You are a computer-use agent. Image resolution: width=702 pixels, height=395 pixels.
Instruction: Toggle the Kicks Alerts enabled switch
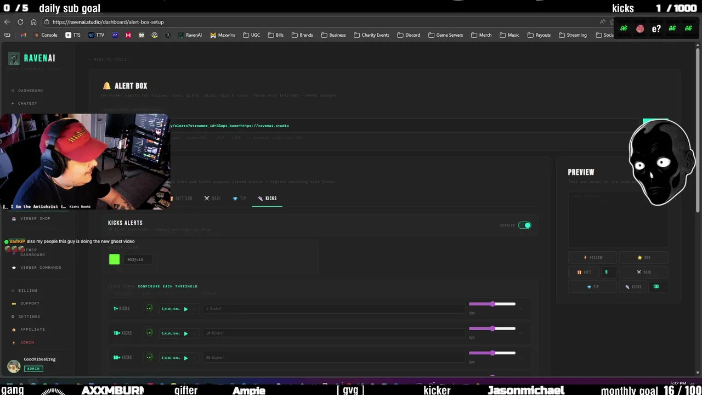525,225
